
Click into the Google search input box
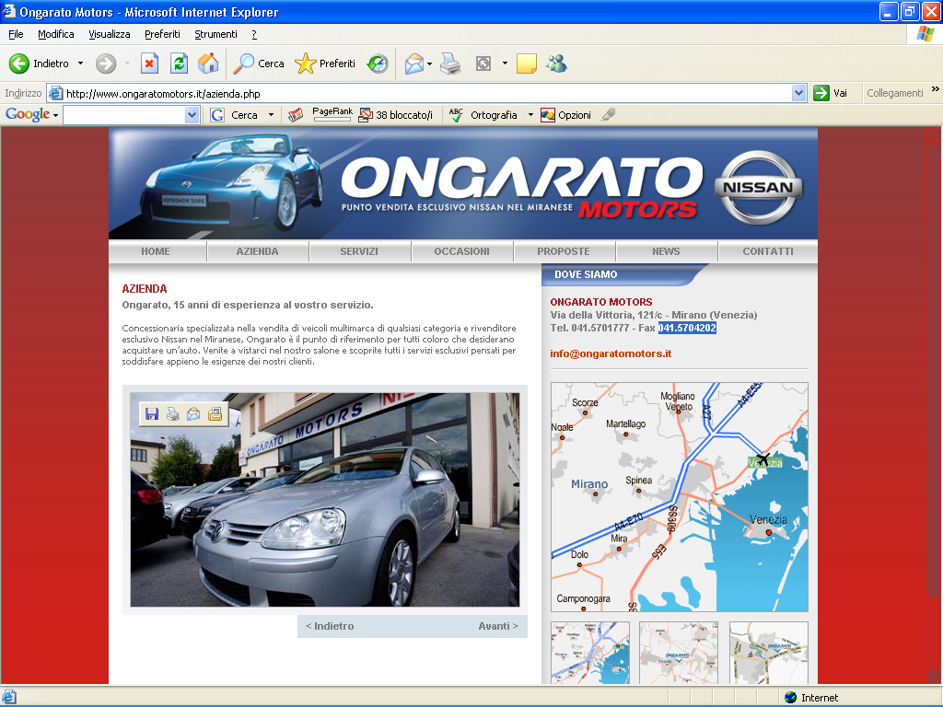point(124,115)
